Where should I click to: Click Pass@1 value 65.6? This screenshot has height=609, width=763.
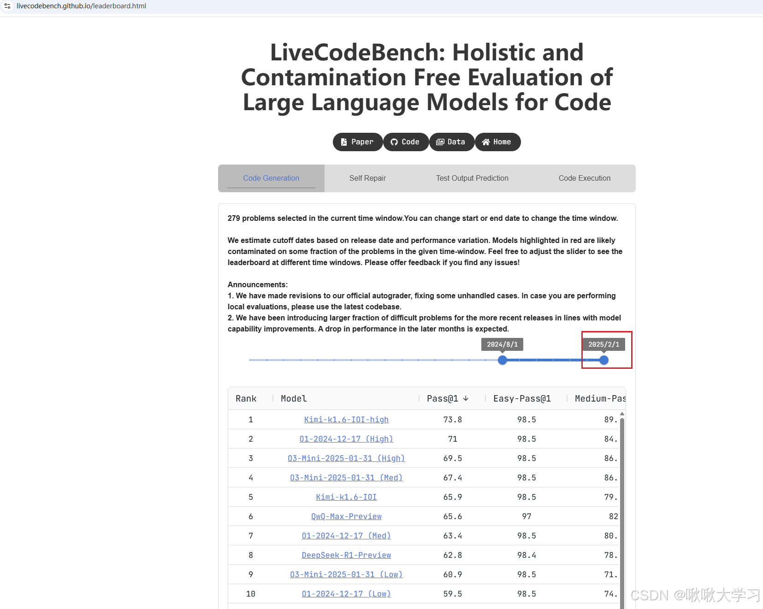453,516
